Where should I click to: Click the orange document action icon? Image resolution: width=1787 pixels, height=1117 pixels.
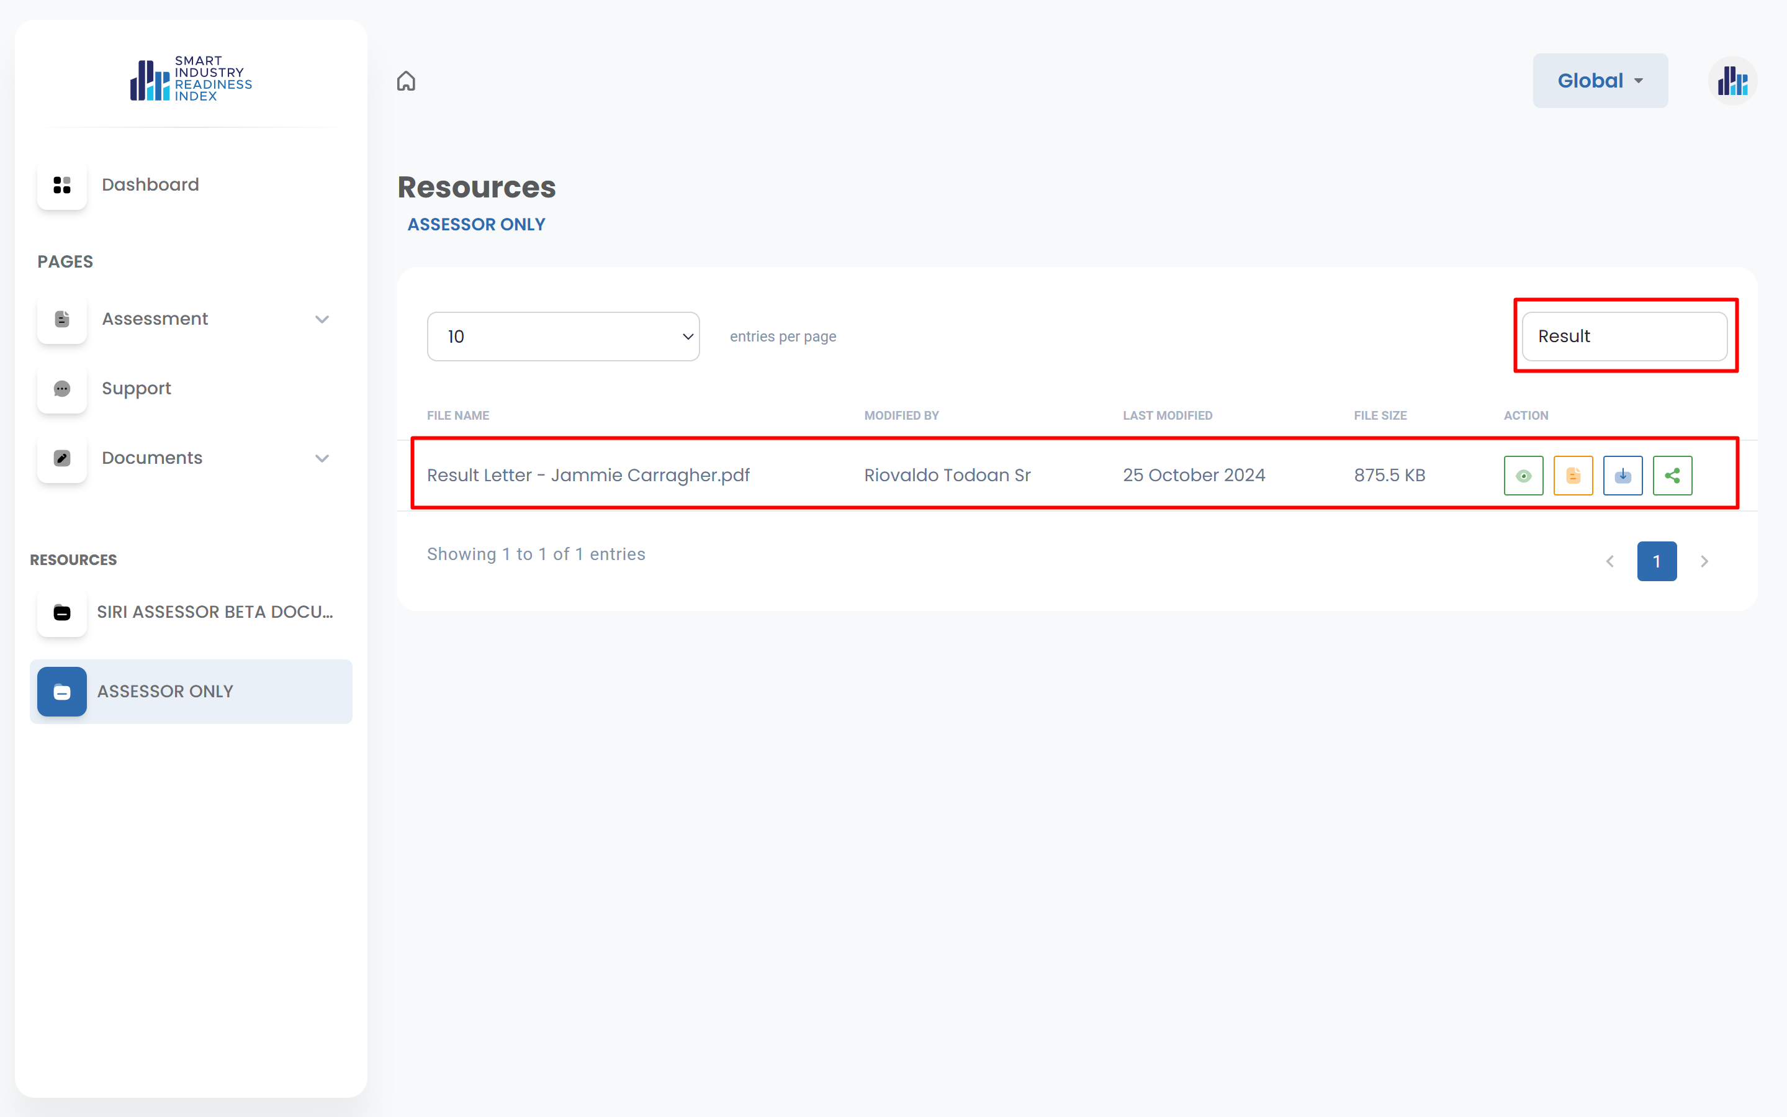pos(1573,475)
